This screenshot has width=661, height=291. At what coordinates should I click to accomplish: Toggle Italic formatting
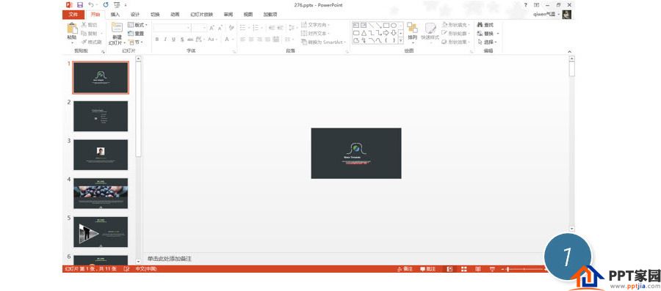[x=165, y=39]
